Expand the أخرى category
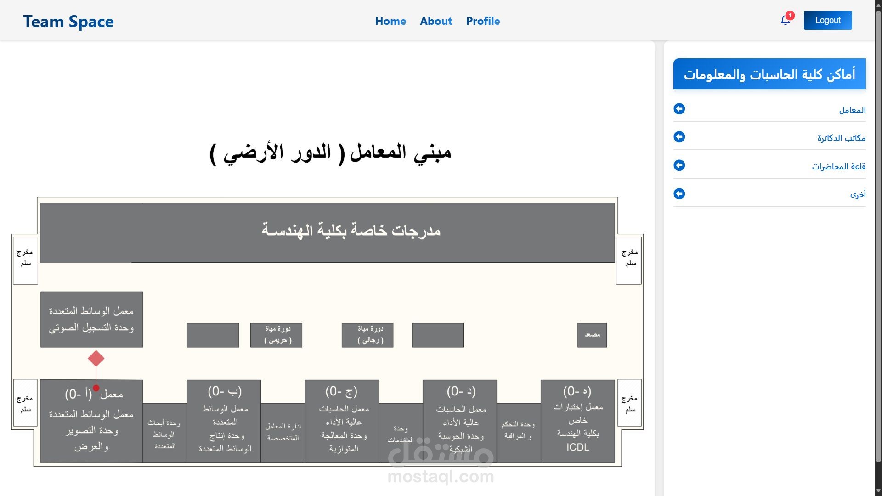 point(857,195)
